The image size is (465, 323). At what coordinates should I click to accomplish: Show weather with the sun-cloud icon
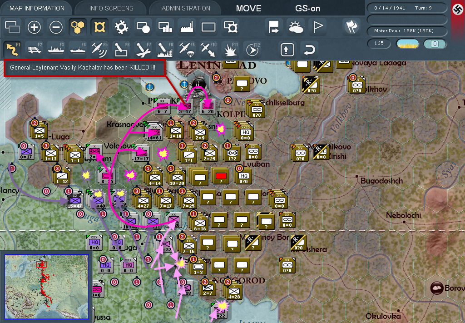point(296,27)
